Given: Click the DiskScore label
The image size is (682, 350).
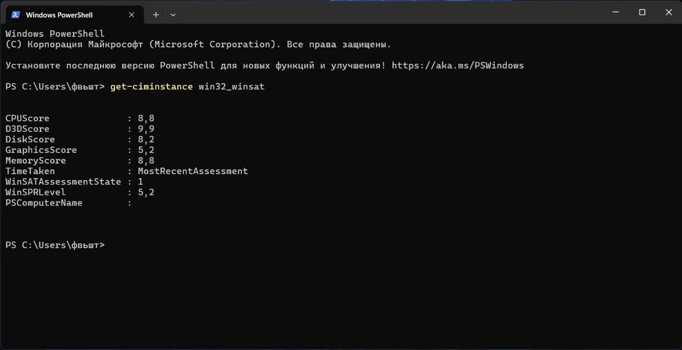Looking at the screenshot, I should (30, 140).
